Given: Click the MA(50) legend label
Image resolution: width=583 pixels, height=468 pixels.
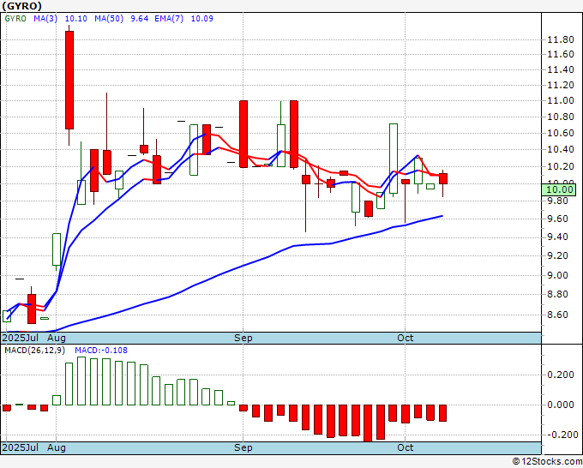Looking at the screenshot, I should [109, 19].
